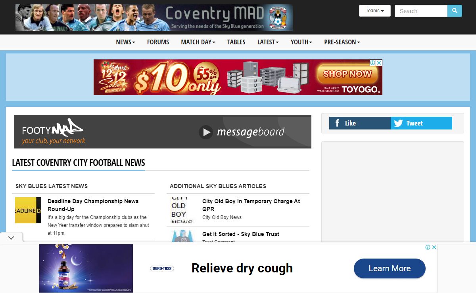Focus the Search input field

421,11
